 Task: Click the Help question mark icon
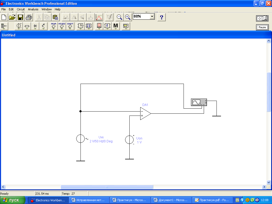[161, 18]
